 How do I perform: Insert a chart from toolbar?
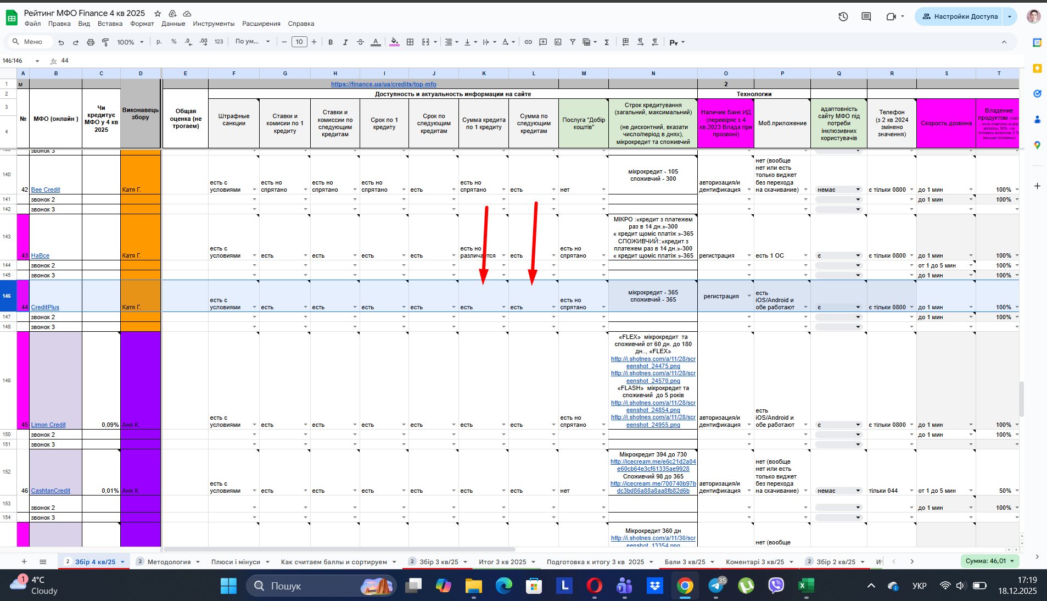pos(558,42)
